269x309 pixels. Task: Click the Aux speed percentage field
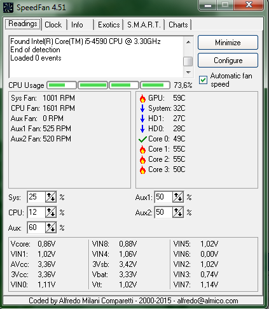[36, 227]
